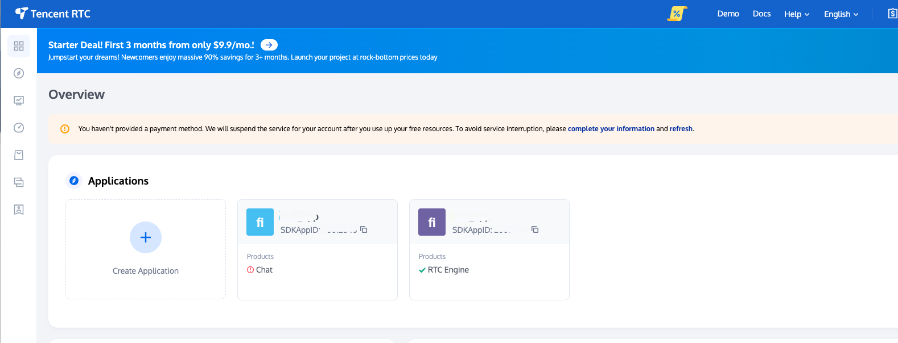
Task: Copy SDKAppID of the RTC Engine application
Action: coord(535,229)
